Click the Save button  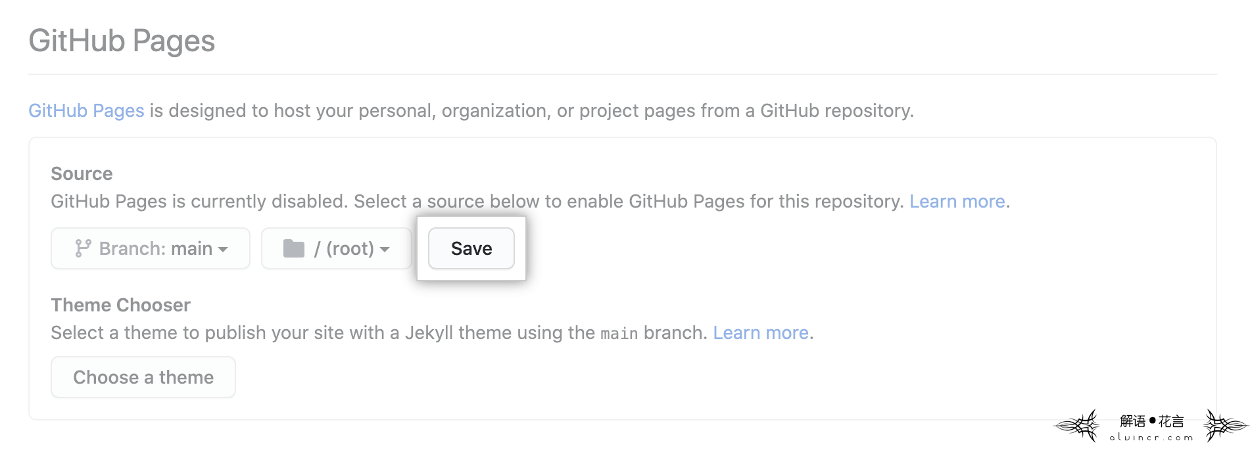pyautogui.click(x=471, y=248)
